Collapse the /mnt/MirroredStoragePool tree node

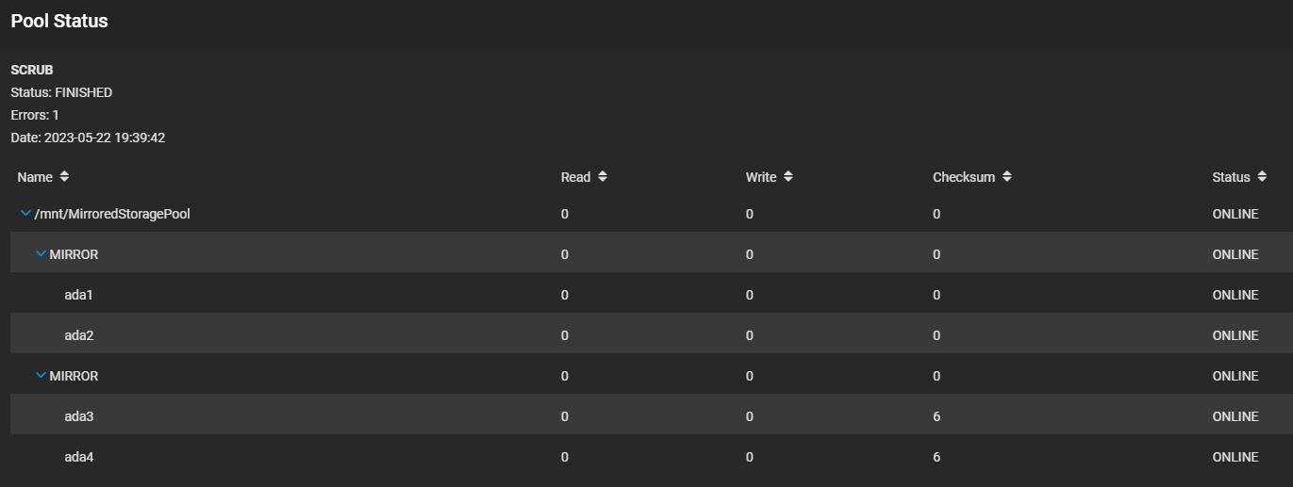25,214
